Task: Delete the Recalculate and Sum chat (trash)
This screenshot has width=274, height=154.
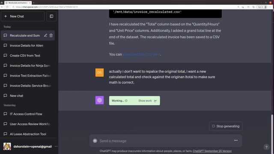Action: pyautogui.click(x=51, y=36)
